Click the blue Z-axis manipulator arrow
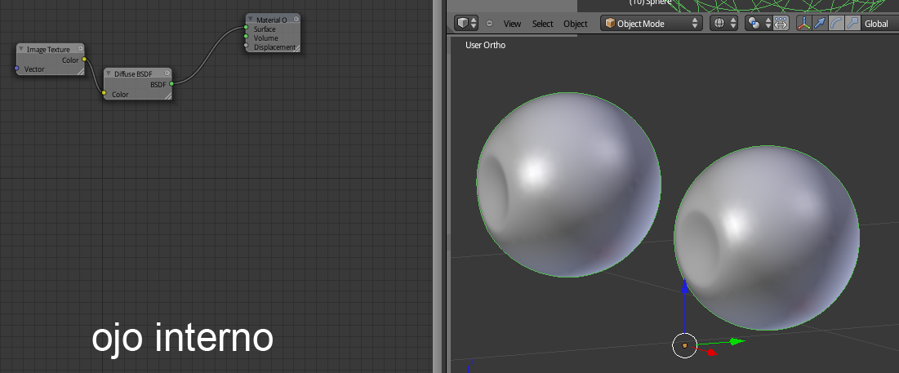 pos(684,286)
